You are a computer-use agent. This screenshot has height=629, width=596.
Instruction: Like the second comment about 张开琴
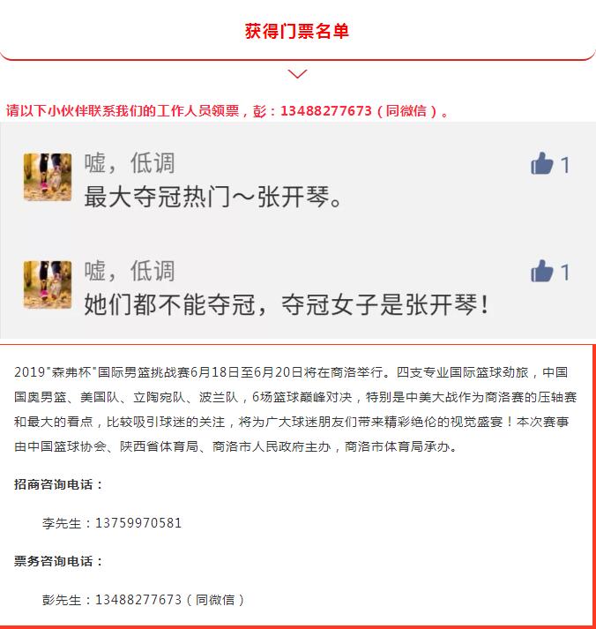pyautogui.click(x=541, y=271)
